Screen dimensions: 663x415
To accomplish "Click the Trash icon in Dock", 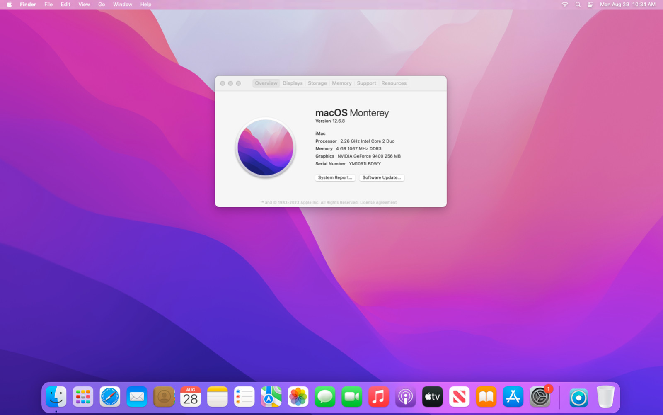I will (605, 397).
